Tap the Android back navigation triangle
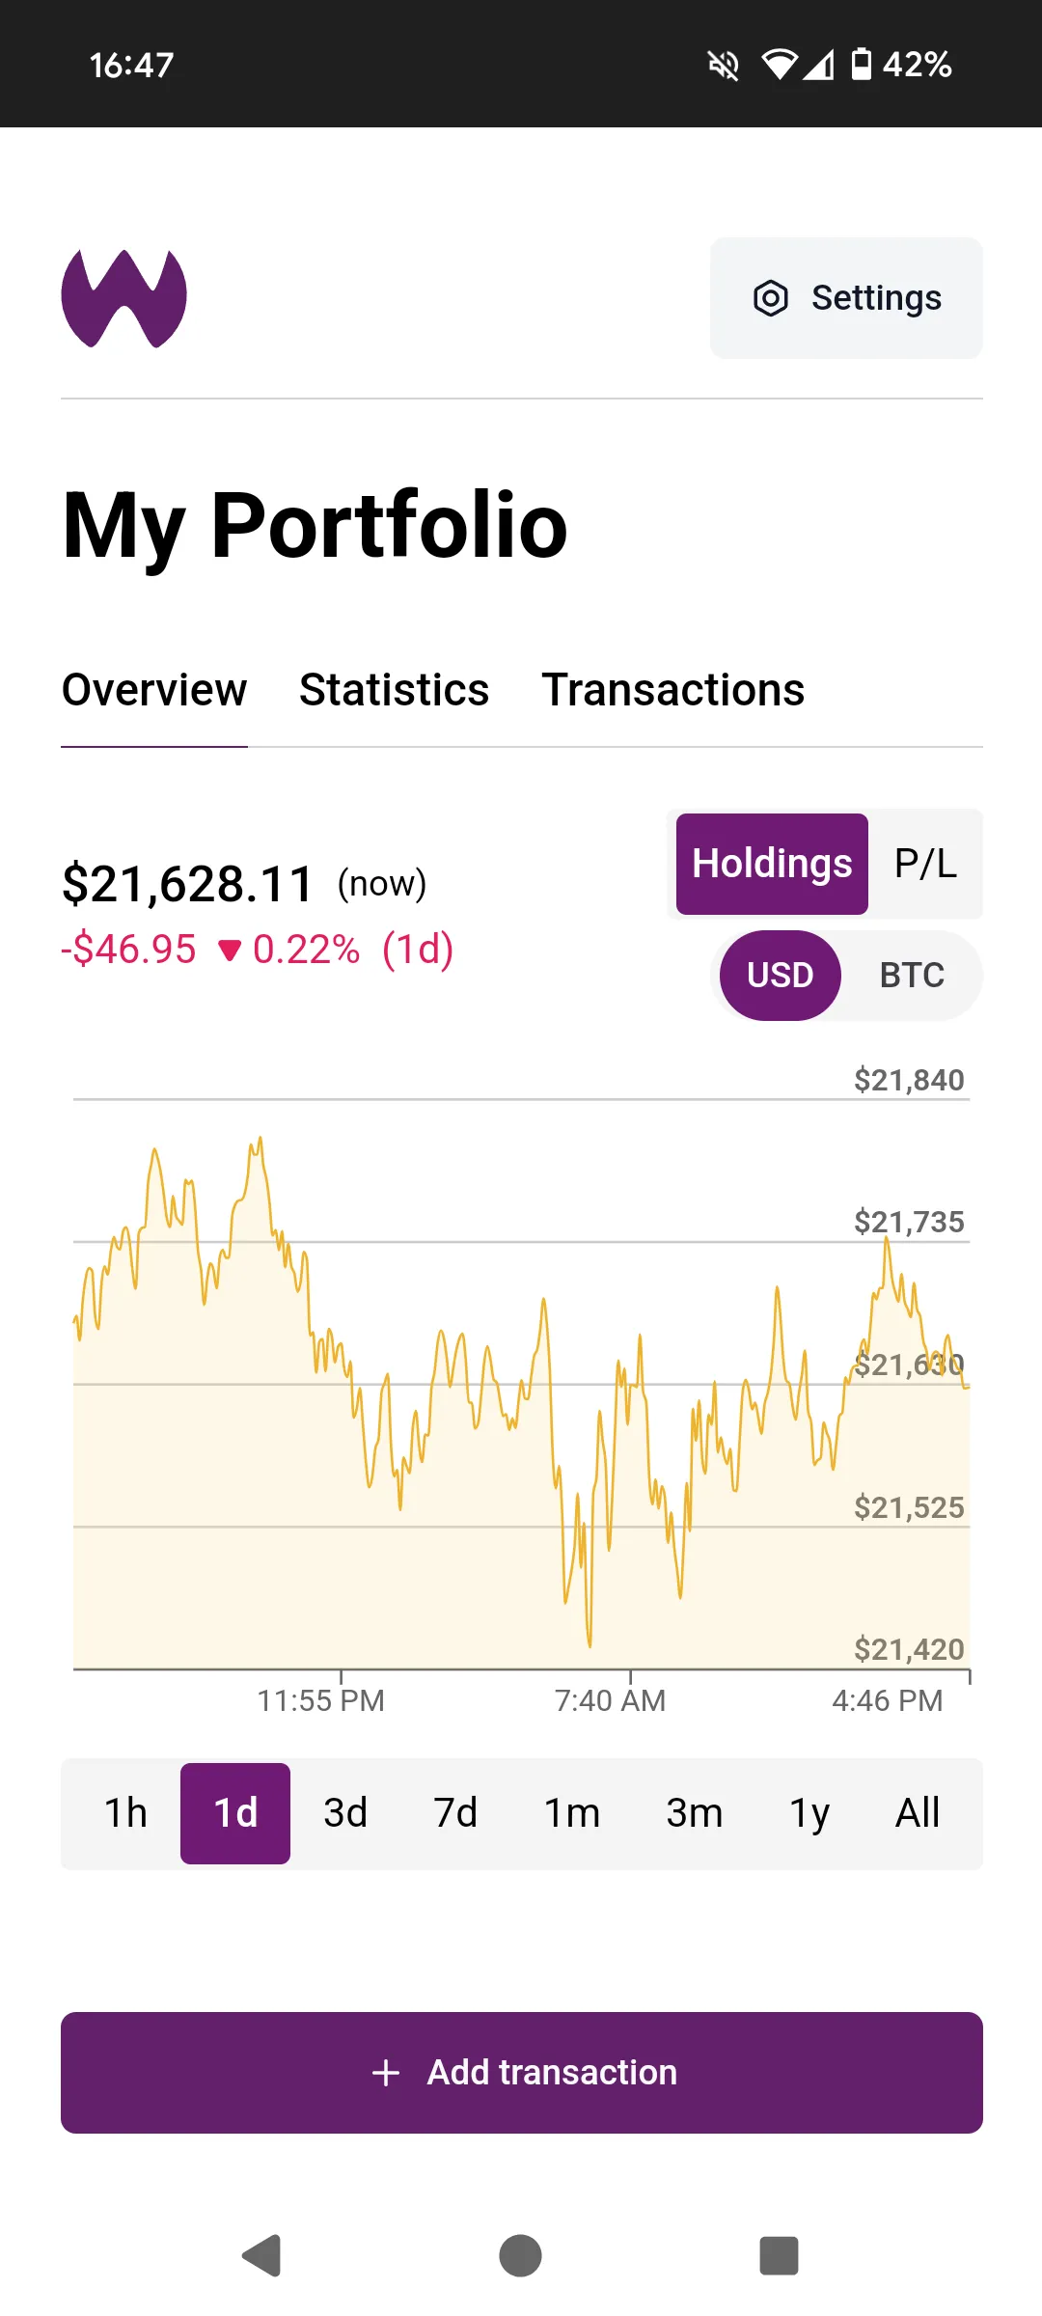The width and height of the screenshot is (1042, 2316). 261,2255
